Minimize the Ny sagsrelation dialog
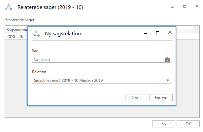 pos(145,33)
